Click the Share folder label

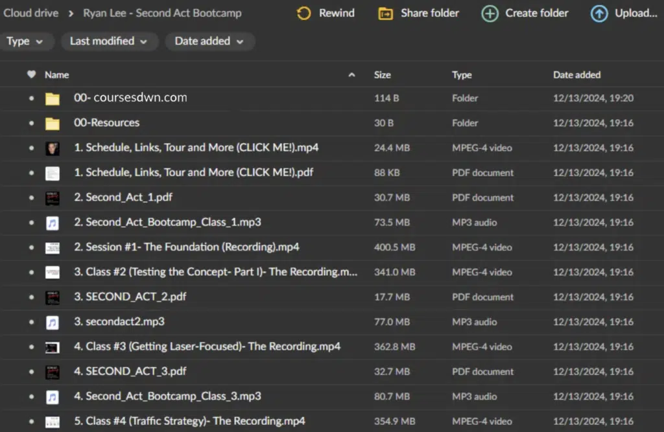click(x=430, y=13)
